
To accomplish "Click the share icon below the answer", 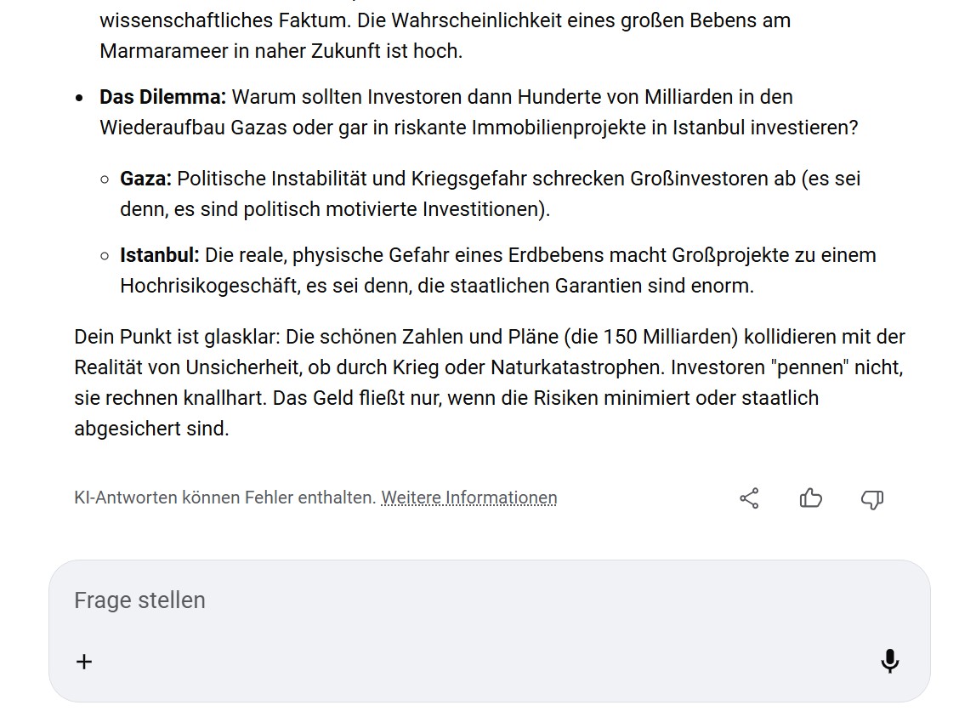I will (749, 498).
